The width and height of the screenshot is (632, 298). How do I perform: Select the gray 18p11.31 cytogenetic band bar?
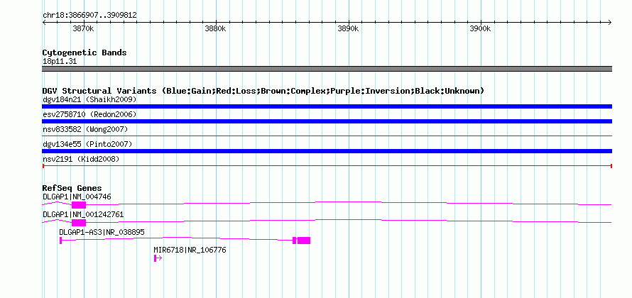click(x=327, y=69)
